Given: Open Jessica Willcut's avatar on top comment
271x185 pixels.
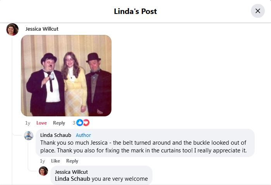Looking at the screenshot, I should (12, 29).
